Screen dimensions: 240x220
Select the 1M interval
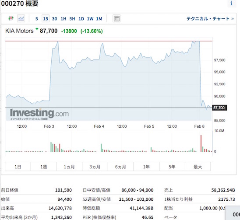99,19
